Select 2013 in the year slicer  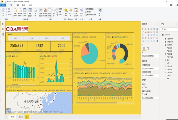(16, 38)
